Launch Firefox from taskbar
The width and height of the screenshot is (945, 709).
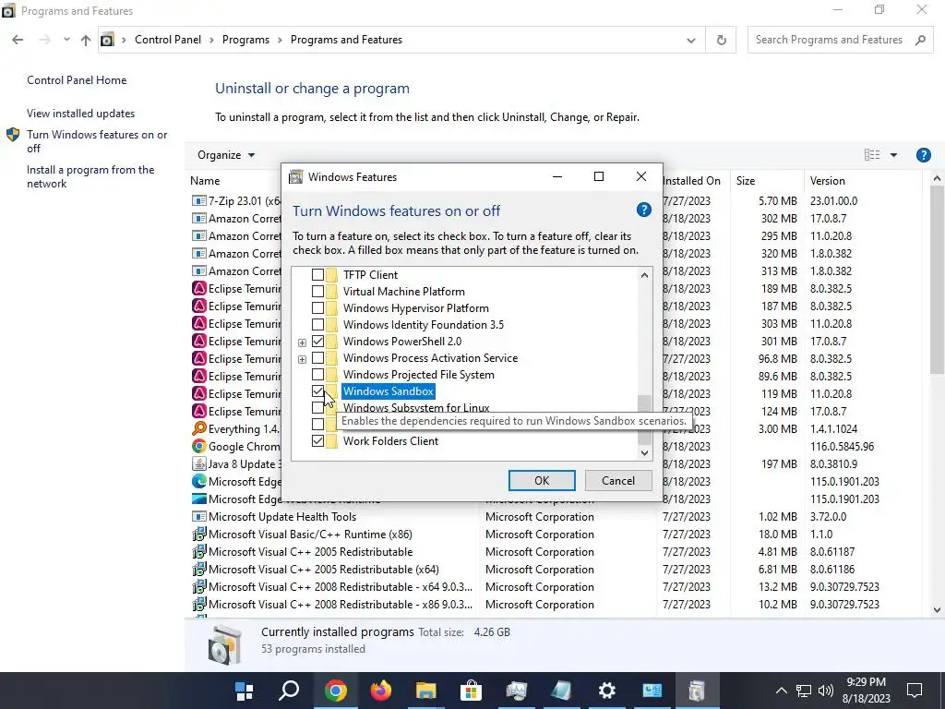380,691
